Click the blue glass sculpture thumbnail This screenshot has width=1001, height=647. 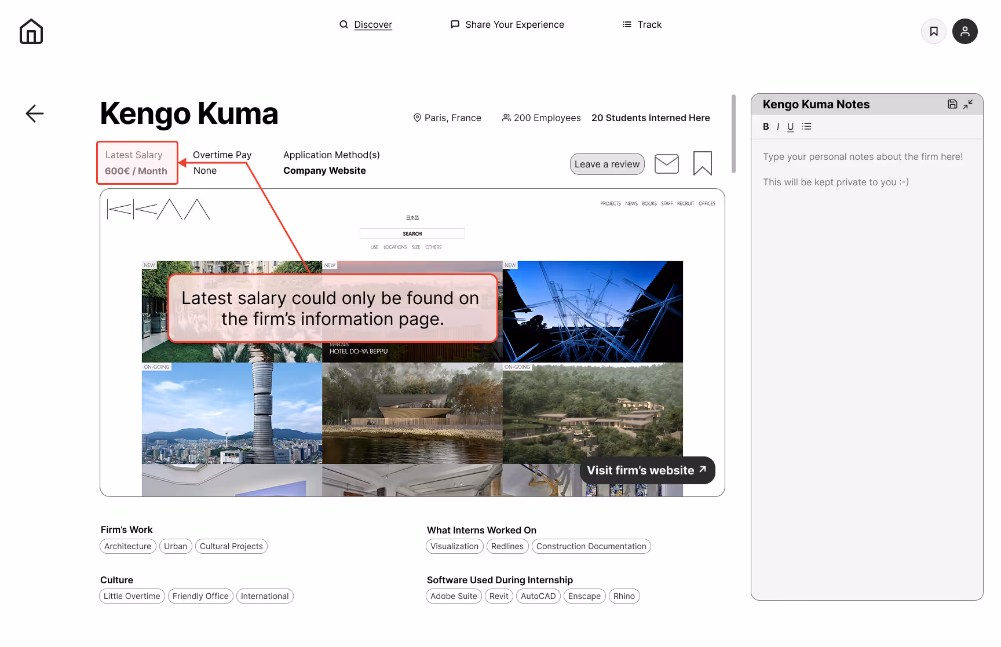pos(593,312)
